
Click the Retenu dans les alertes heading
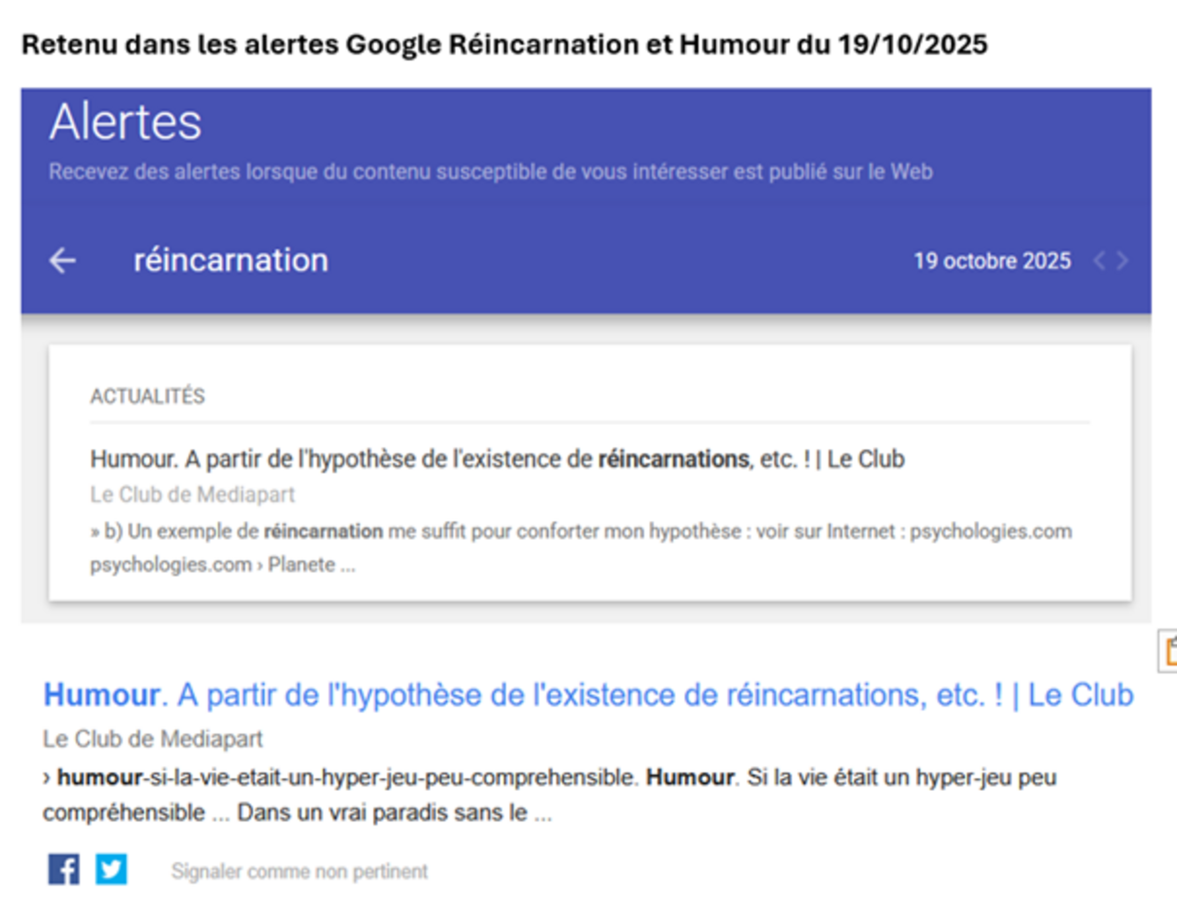(504, 44)
